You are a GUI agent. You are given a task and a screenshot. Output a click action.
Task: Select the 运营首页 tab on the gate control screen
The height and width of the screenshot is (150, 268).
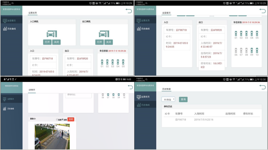click(32, 13)
